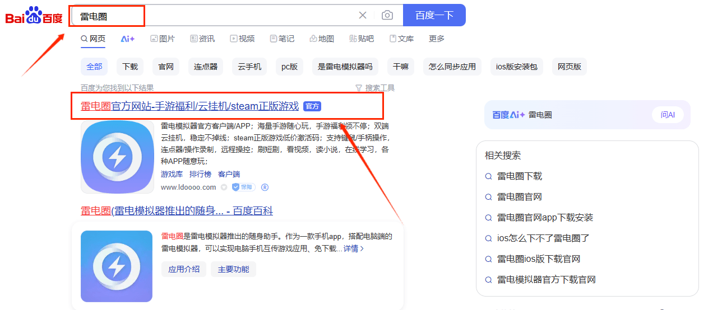Select the 连点器 filter chip
The height and width of the screenshot is (310, 722).
pos(206,67)
